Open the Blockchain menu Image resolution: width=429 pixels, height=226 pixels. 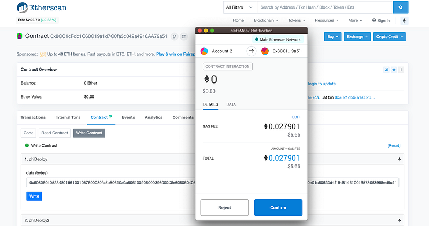tap(266, 20)
